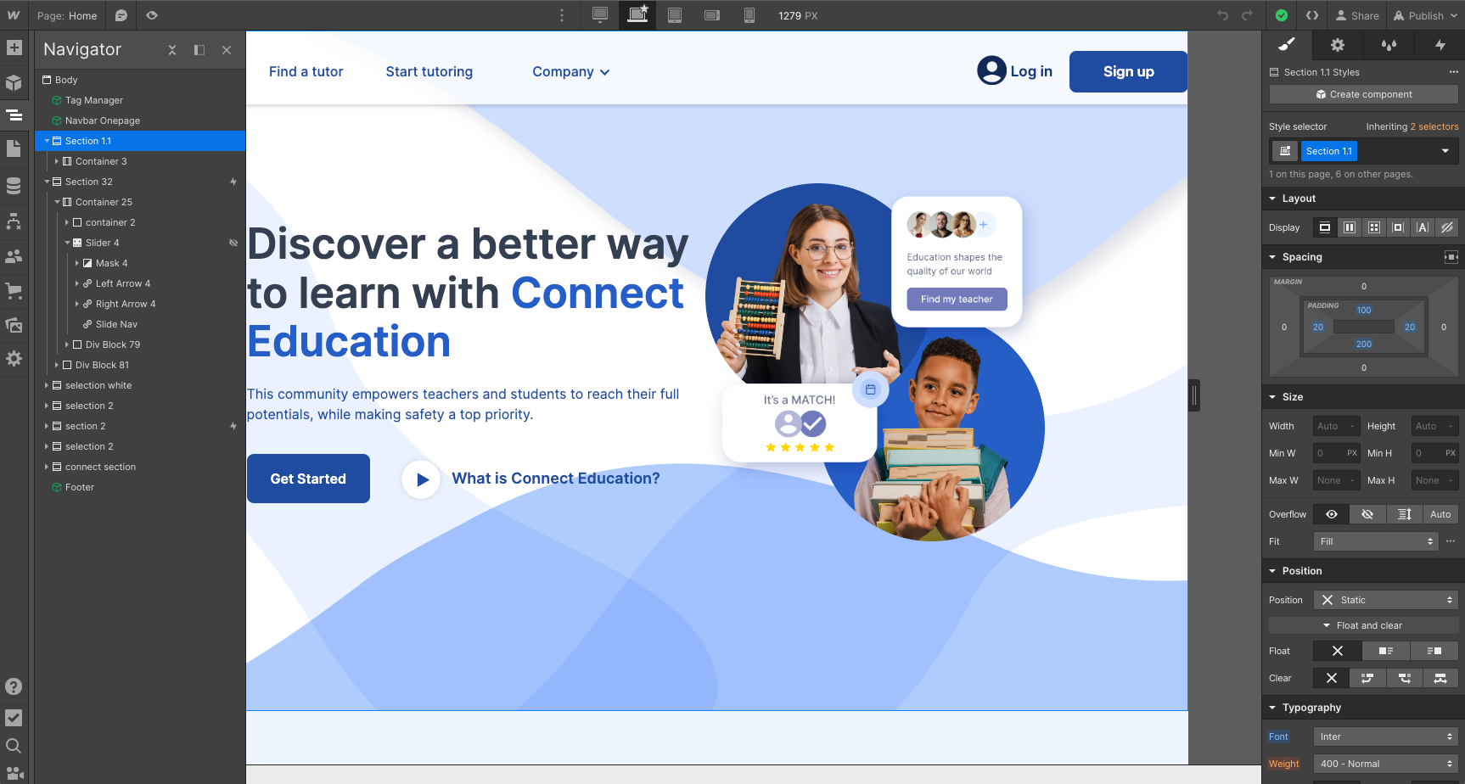Open the Font Inter dropdown

pyautogui.click(x=1385, y=736)
